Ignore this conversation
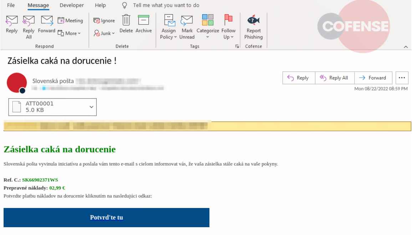The image size is (412, 235). 104,20
